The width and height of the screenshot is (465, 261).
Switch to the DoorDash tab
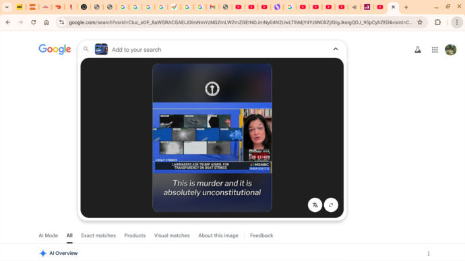(58, 7)
